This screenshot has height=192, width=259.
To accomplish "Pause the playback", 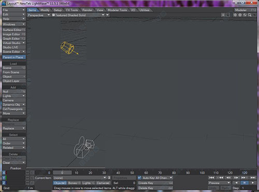I will click(x=244, y=183).
